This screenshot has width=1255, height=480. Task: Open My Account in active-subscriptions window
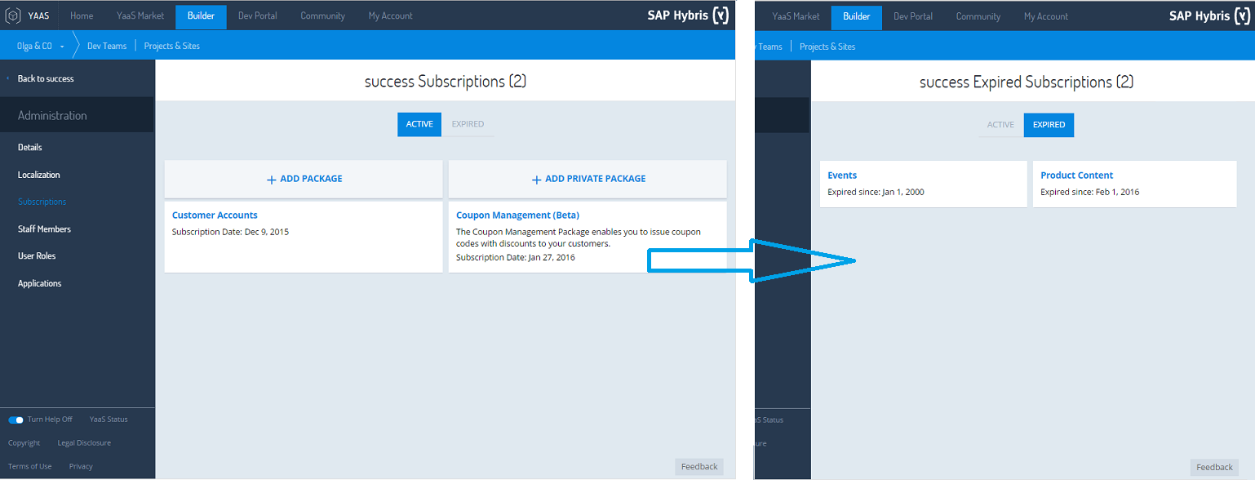[390, 16]
